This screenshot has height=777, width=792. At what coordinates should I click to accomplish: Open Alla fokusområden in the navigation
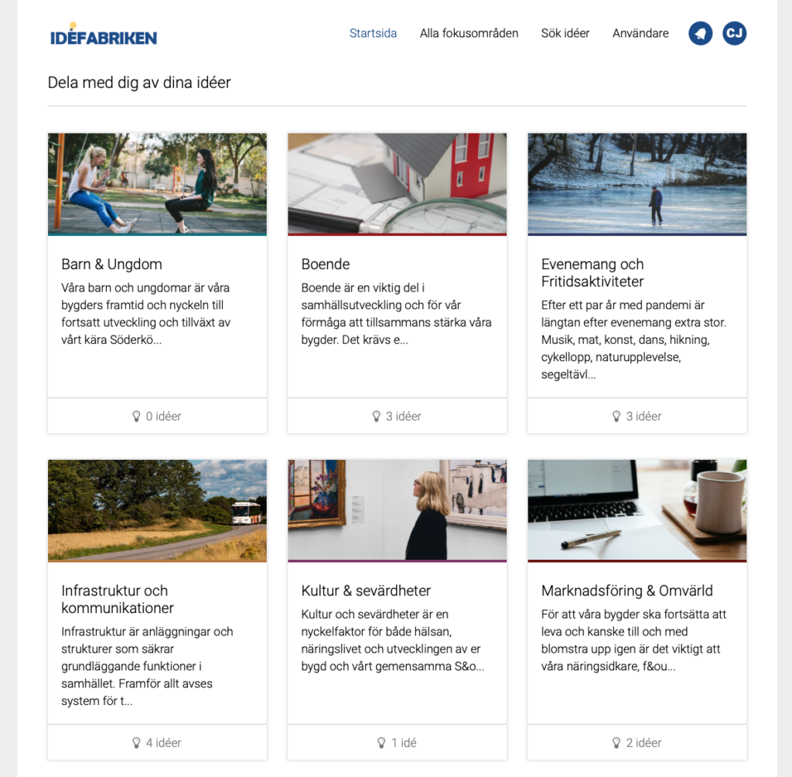tap(469, 33)
